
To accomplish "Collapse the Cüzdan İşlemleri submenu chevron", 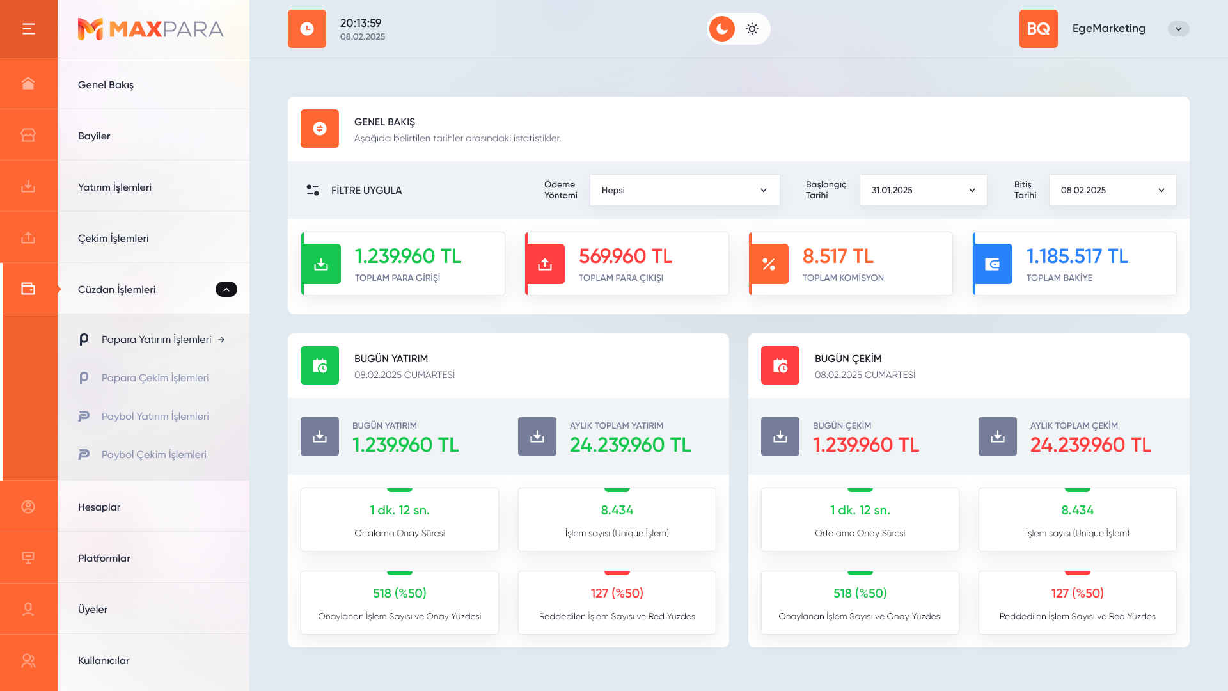I will pyautogui.click(x=226, y=289).
